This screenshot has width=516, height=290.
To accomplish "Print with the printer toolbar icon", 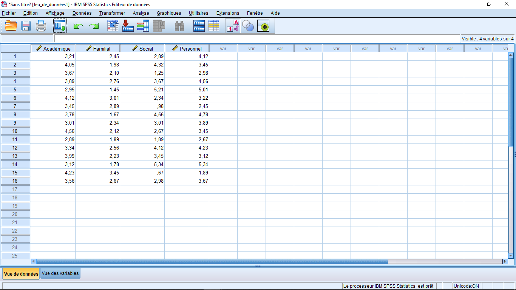I will click(x=41, y=26).
